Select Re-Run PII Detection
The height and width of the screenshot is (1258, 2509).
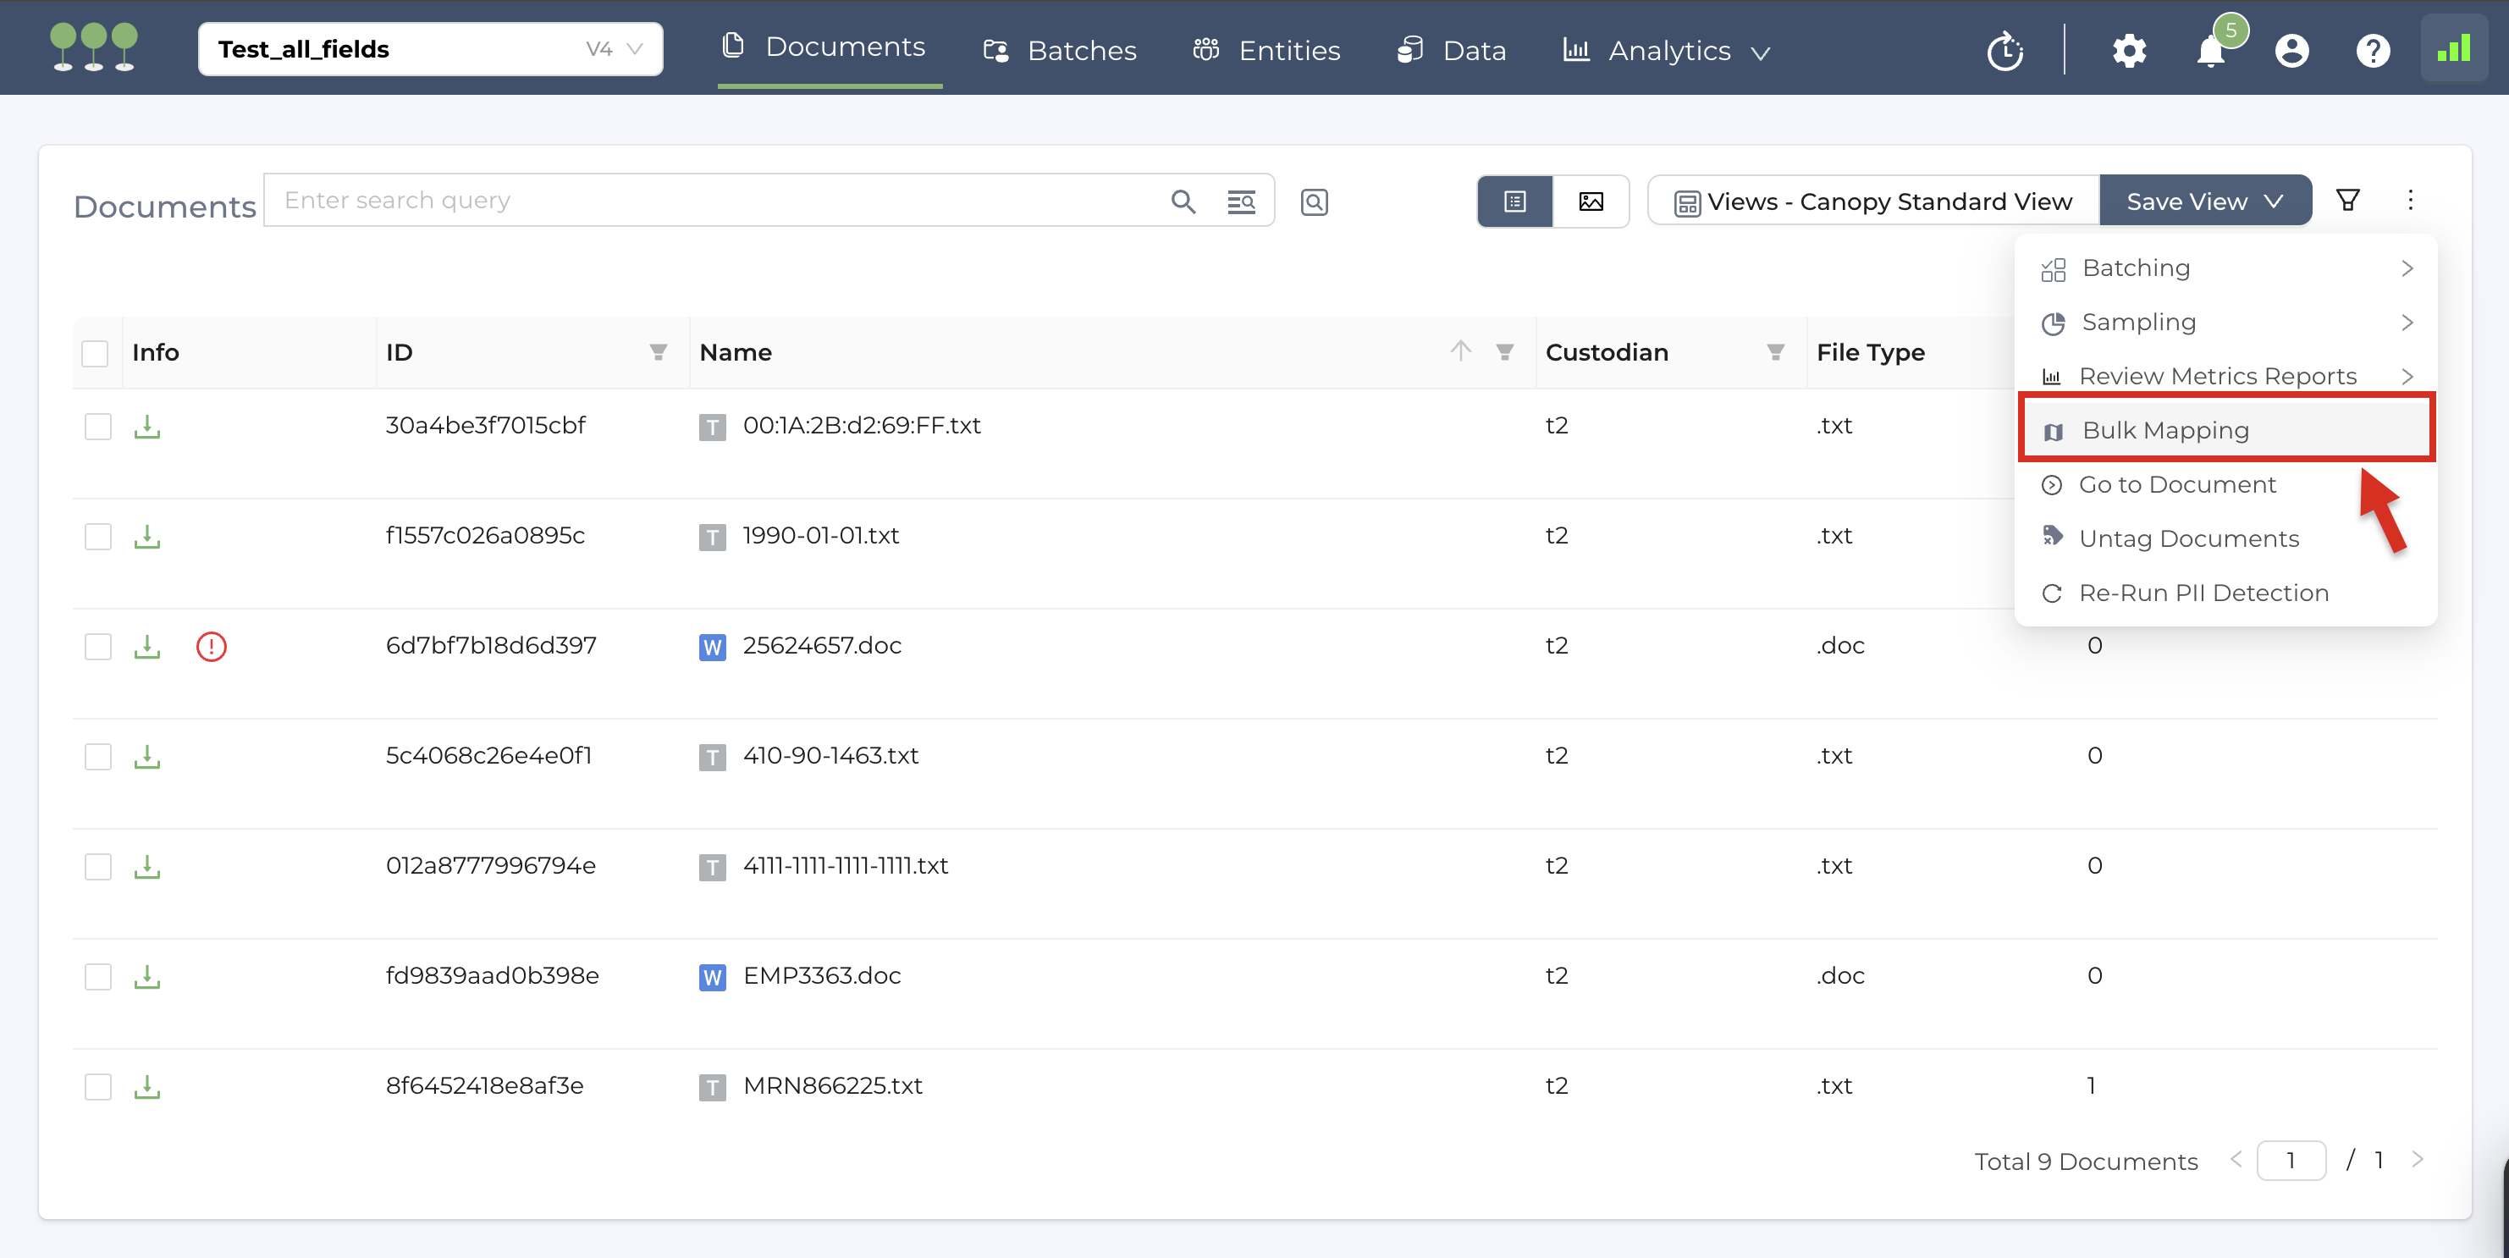point(2203,593)
